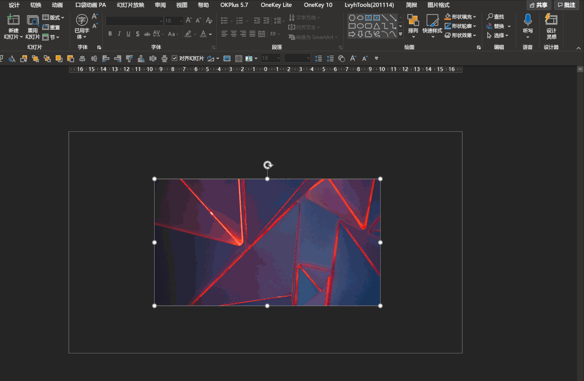
Task: Toggle underline formatting (U)
Action: pyautogui.click(x=129, y=34)
